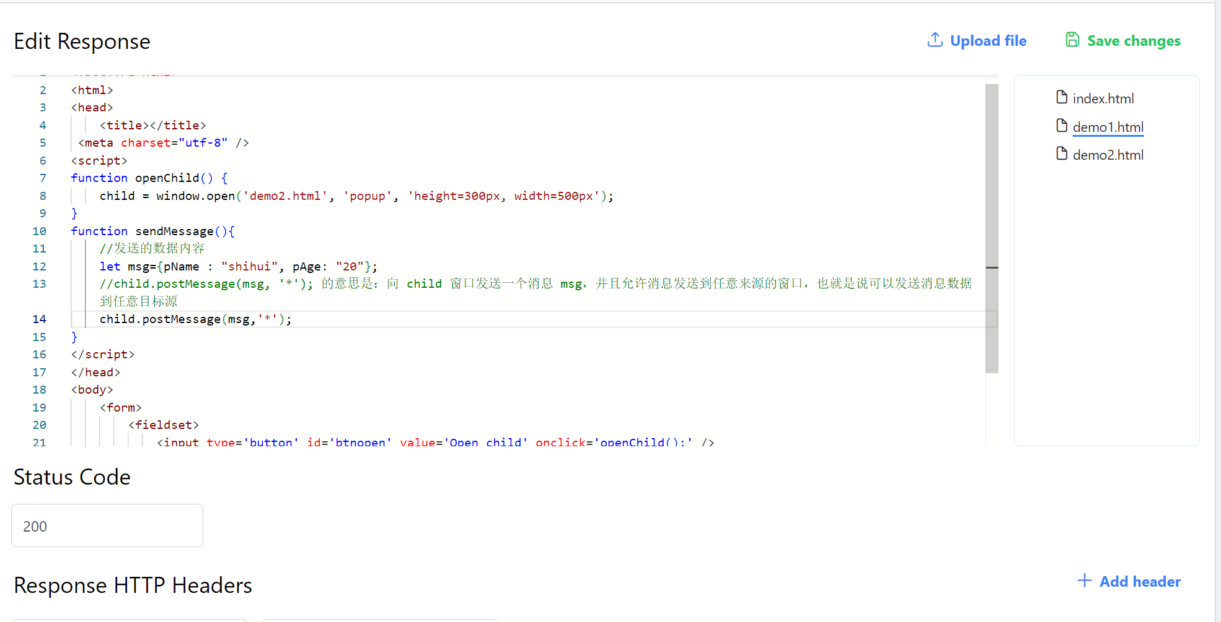
Task: Click the Upload file label
Action: pyautogui.click(x=988, y=41)
